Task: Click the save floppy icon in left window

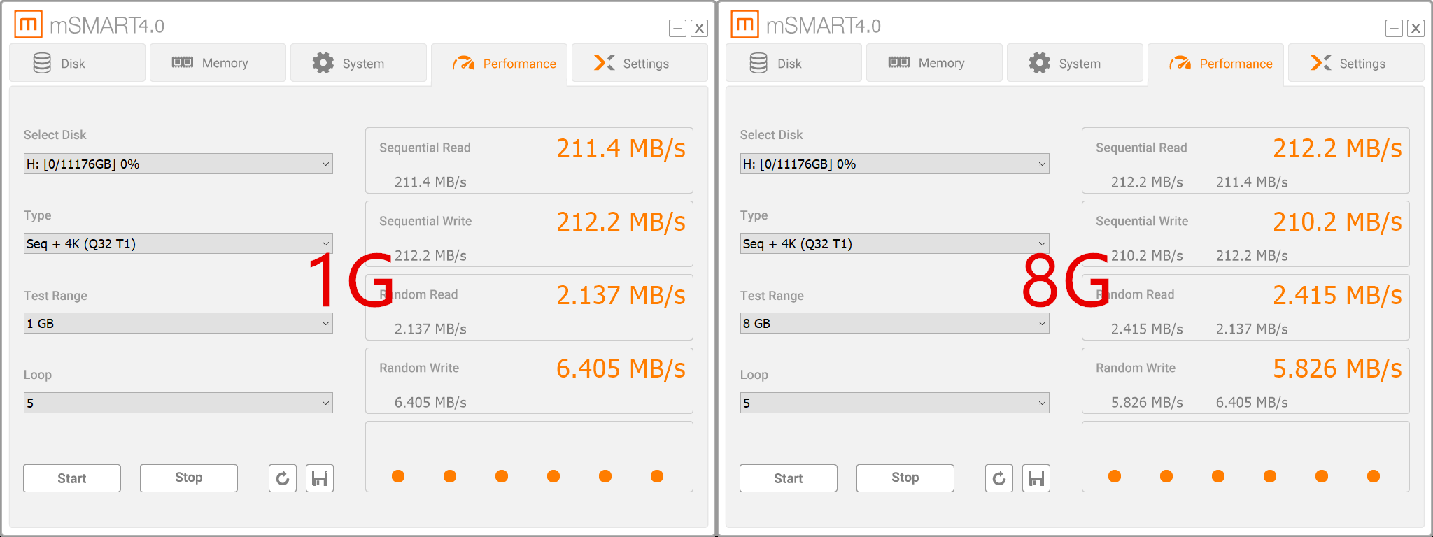Action: click(x=320, y=478)
